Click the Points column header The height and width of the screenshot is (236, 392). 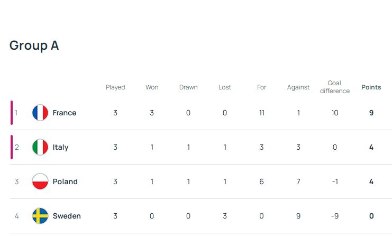371,87
